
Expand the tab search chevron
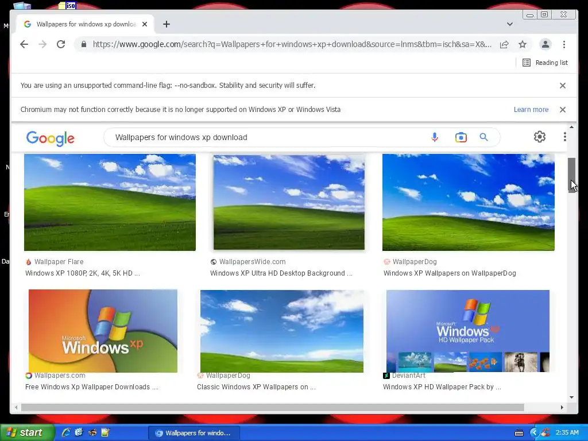[x=510, y=24]
